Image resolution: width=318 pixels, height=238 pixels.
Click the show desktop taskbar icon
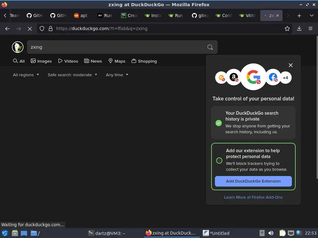coord(24,233)
